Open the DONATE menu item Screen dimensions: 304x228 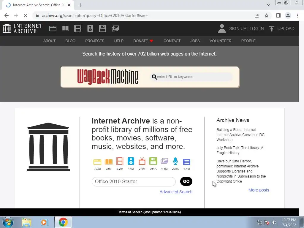143,41
